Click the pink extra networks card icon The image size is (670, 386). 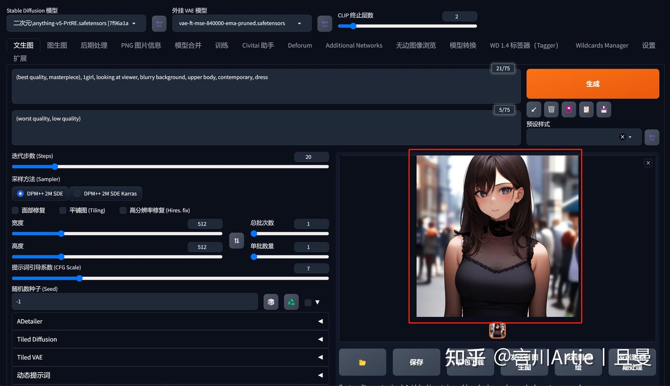pyautogui.click(x=569, y=110)
